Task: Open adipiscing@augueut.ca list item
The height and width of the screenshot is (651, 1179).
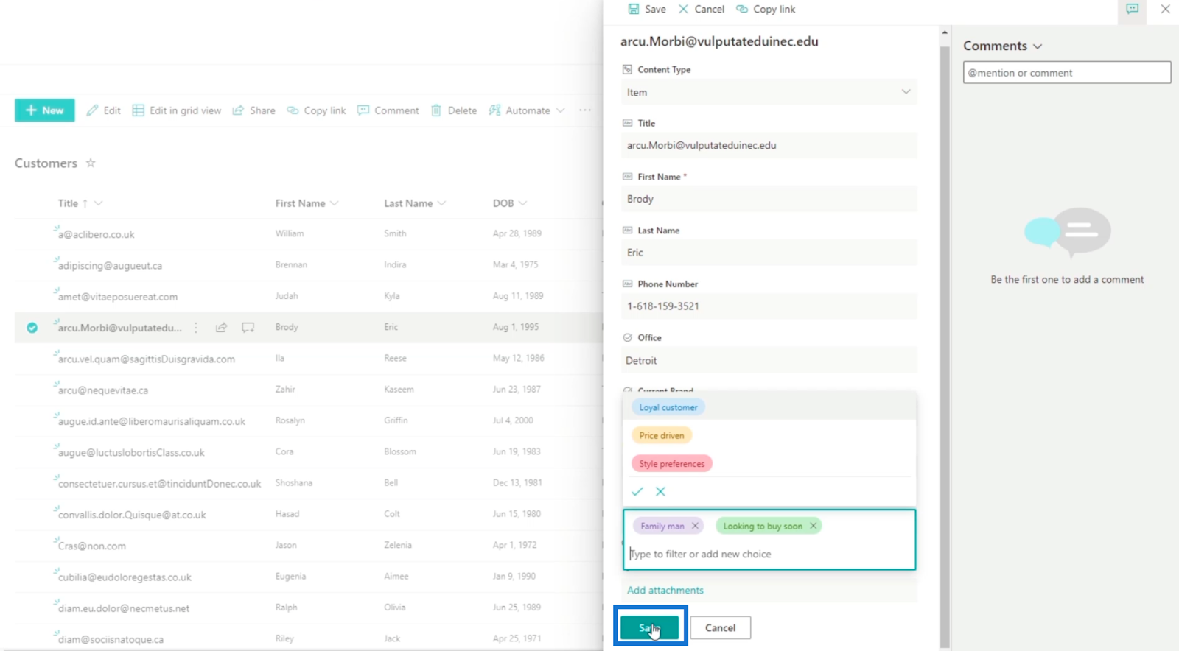Action: point(110,265)
